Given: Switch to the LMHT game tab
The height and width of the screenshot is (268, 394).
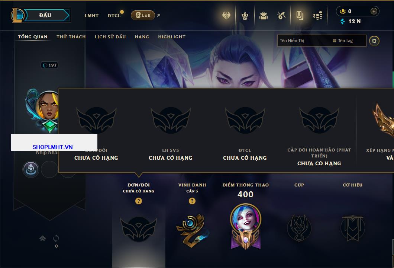Looking at the screenshot, I should tap(91, 16).
